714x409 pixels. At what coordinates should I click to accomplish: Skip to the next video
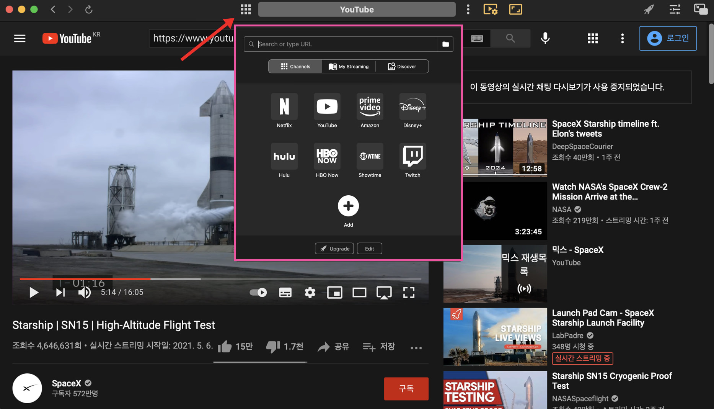tap(60, 293)
